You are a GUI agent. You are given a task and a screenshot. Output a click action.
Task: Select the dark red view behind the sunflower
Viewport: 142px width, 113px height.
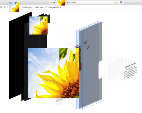tap(80, 67)
